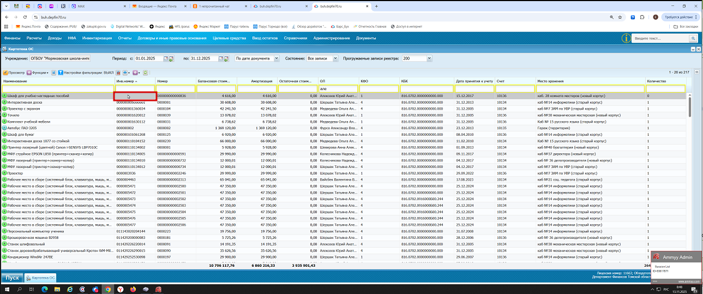The height and width of the screenshot is (294, 703).
Task: Sort by the Амортизация column header
Action: coord(257,81)
